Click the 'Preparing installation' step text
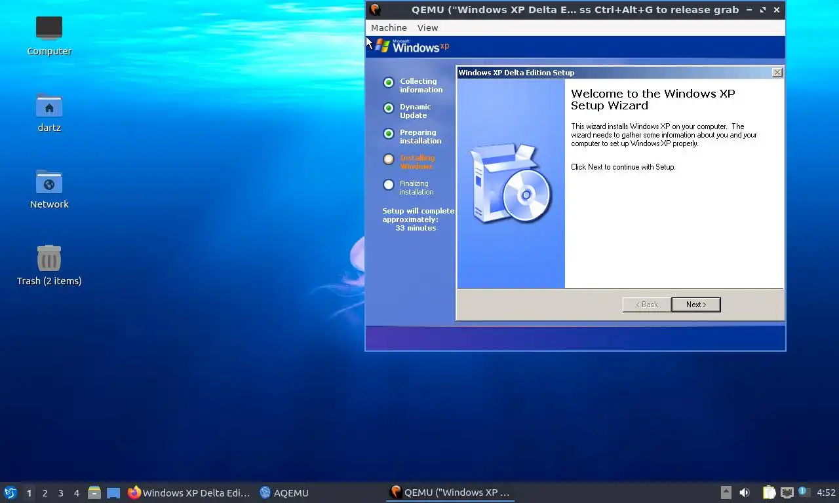Viewport: 839px width, 503px height. click(x=420, y=137)
